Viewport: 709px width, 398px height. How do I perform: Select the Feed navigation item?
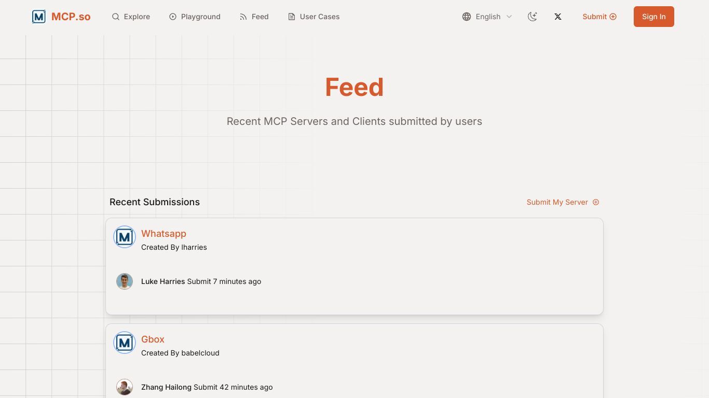pyautogui.click(x=254, y=17)
